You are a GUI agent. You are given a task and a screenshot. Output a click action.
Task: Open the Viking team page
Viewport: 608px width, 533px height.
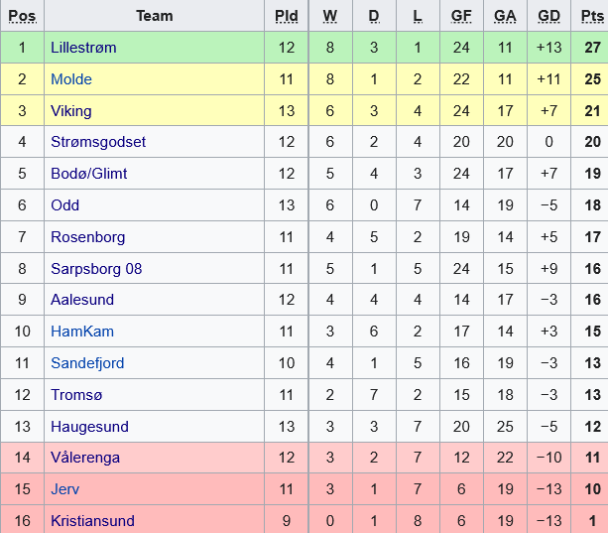pos(69,110)
